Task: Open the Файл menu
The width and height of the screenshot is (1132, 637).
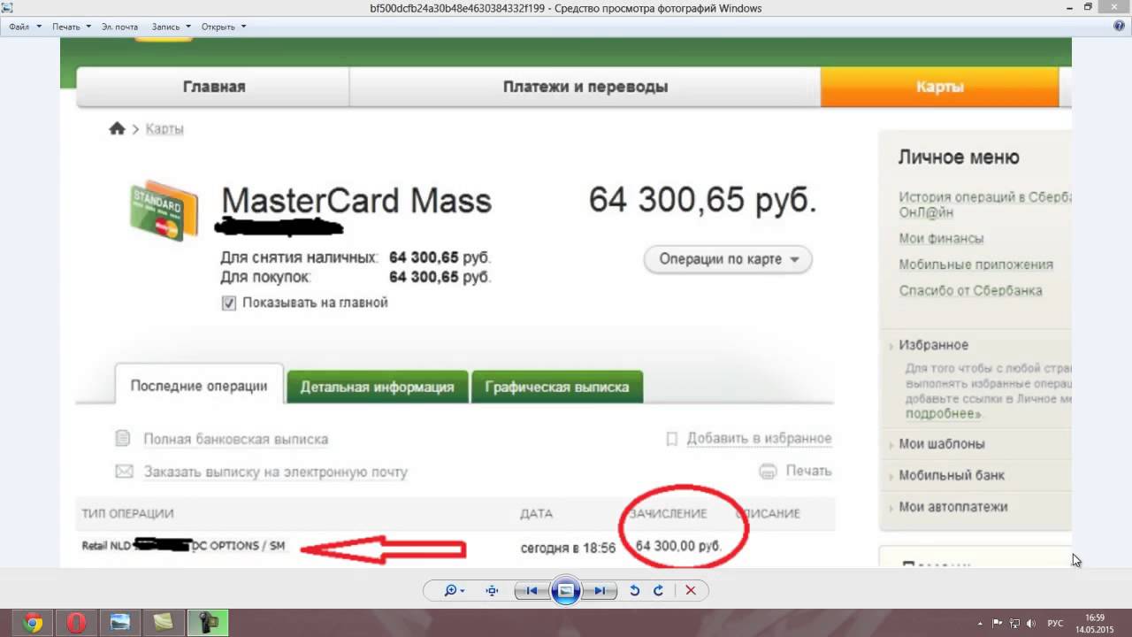Action: [25, 27]
